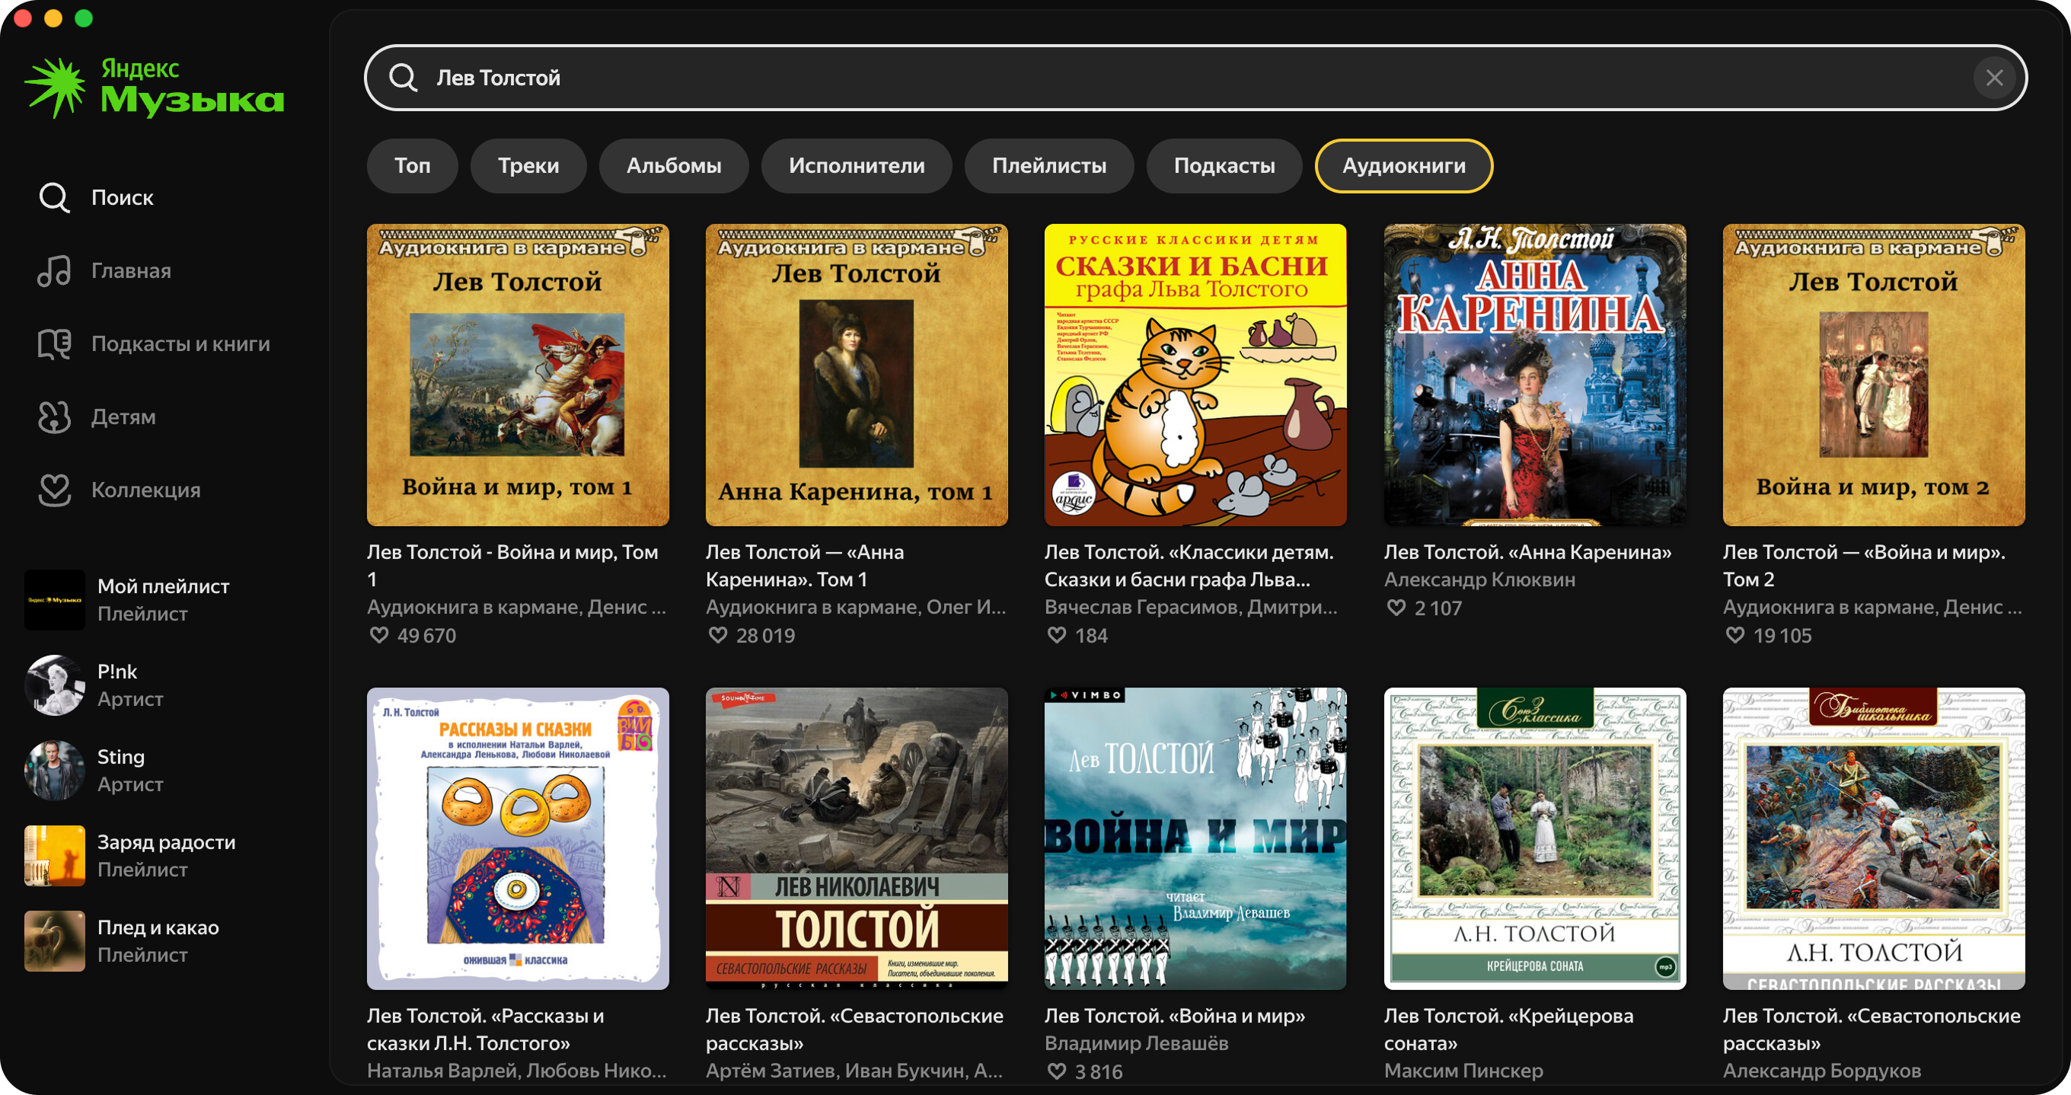Viewport: 2071px width, 1095px height.
Task: Click the magnifier icon in search bar
Action: click(x=403, y=78)
